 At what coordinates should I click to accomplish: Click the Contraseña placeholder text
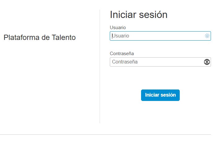tap(125, 62)
